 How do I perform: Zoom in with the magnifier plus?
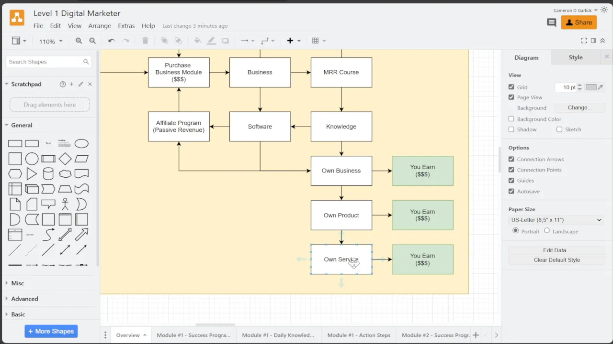tap(79, 41)
